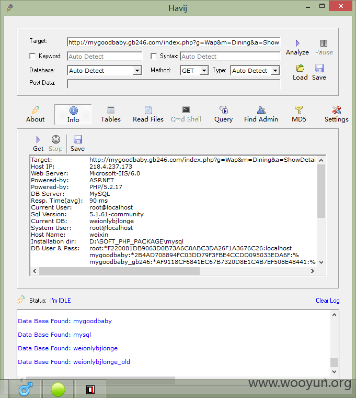Open the Read Files icon

[148, 110]
